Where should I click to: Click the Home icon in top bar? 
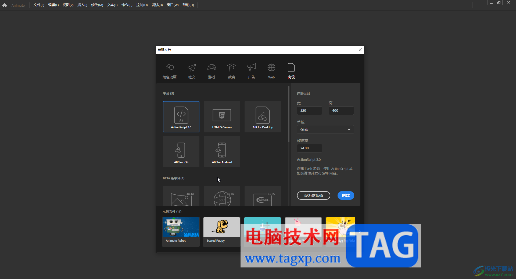(x=5, y=5)
